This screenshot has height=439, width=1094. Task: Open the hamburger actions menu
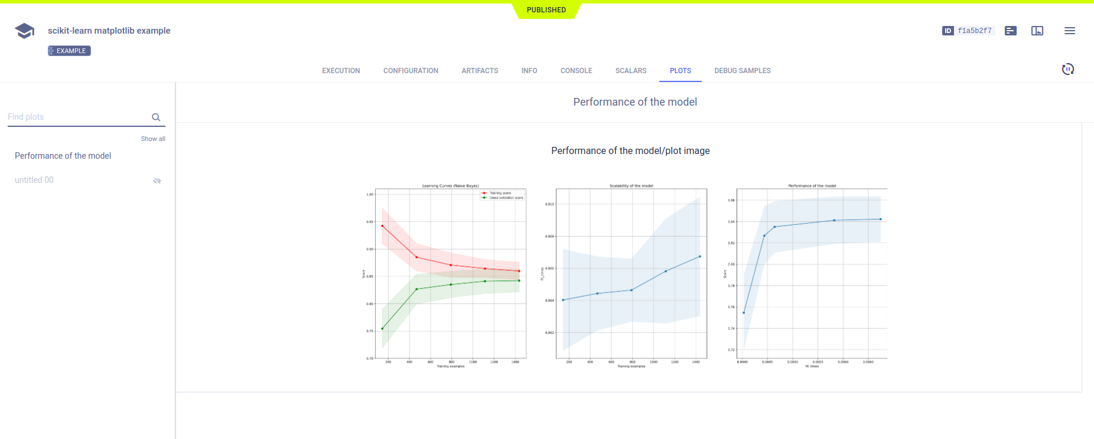click(x=1069, y=31)
